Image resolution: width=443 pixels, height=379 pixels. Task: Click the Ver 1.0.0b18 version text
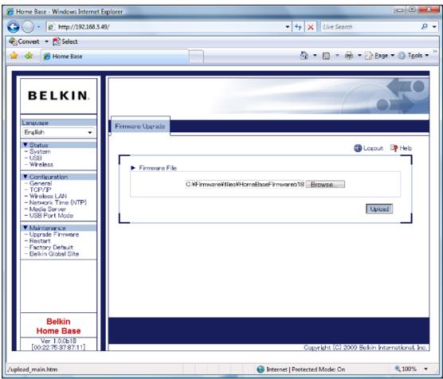tap(58, 341)
